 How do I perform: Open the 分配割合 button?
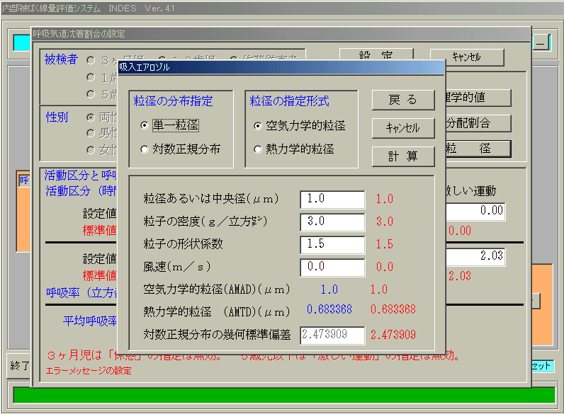coord(478,123)
